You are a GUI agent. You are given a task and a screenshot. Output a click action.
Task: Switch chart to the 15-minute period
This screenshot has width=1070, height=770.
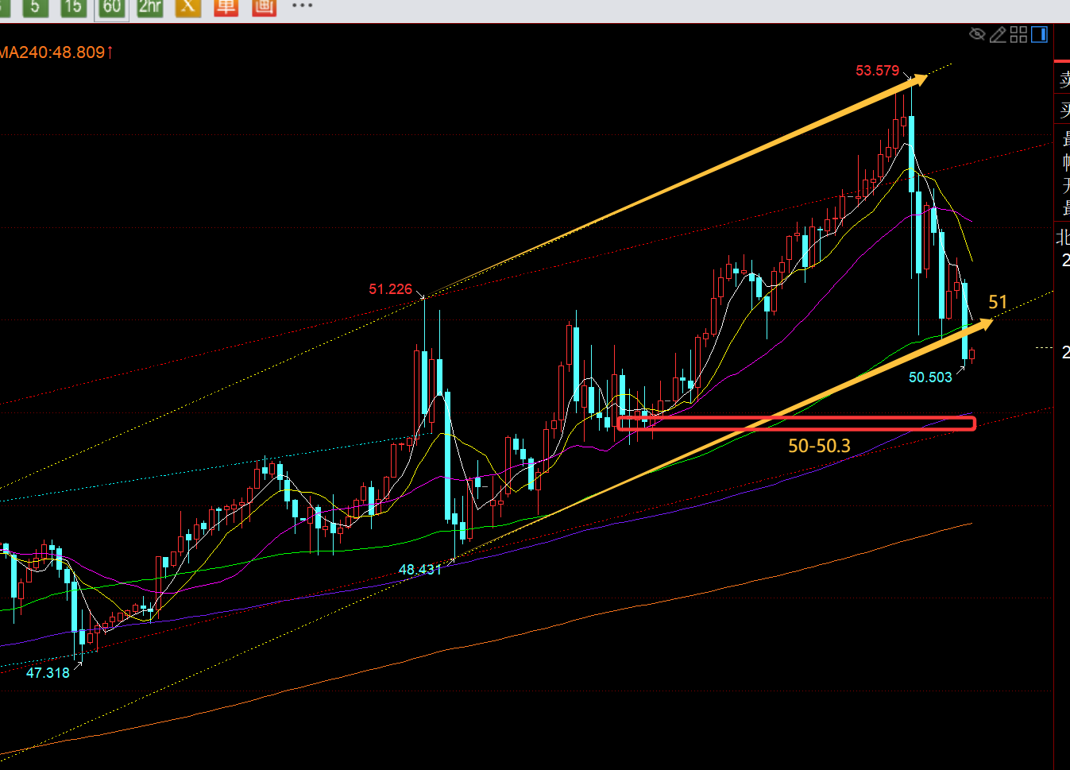[x=73, y=7]
